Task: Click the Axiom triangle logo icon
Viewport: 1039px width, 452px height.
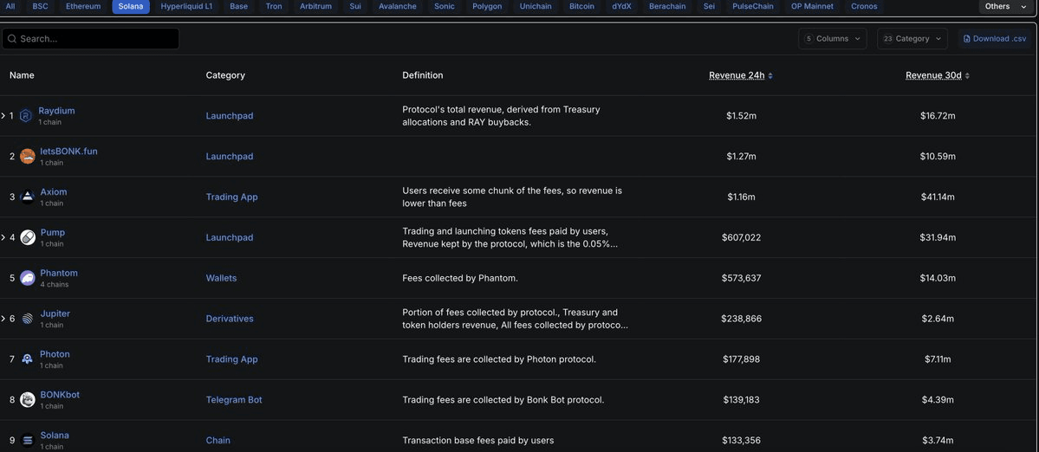Action: [x=27, y=197]
